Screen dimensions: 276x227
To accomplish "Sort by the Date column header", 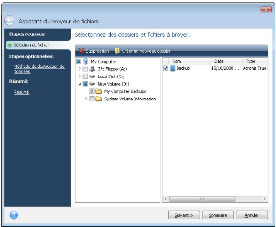I will 226,61.
